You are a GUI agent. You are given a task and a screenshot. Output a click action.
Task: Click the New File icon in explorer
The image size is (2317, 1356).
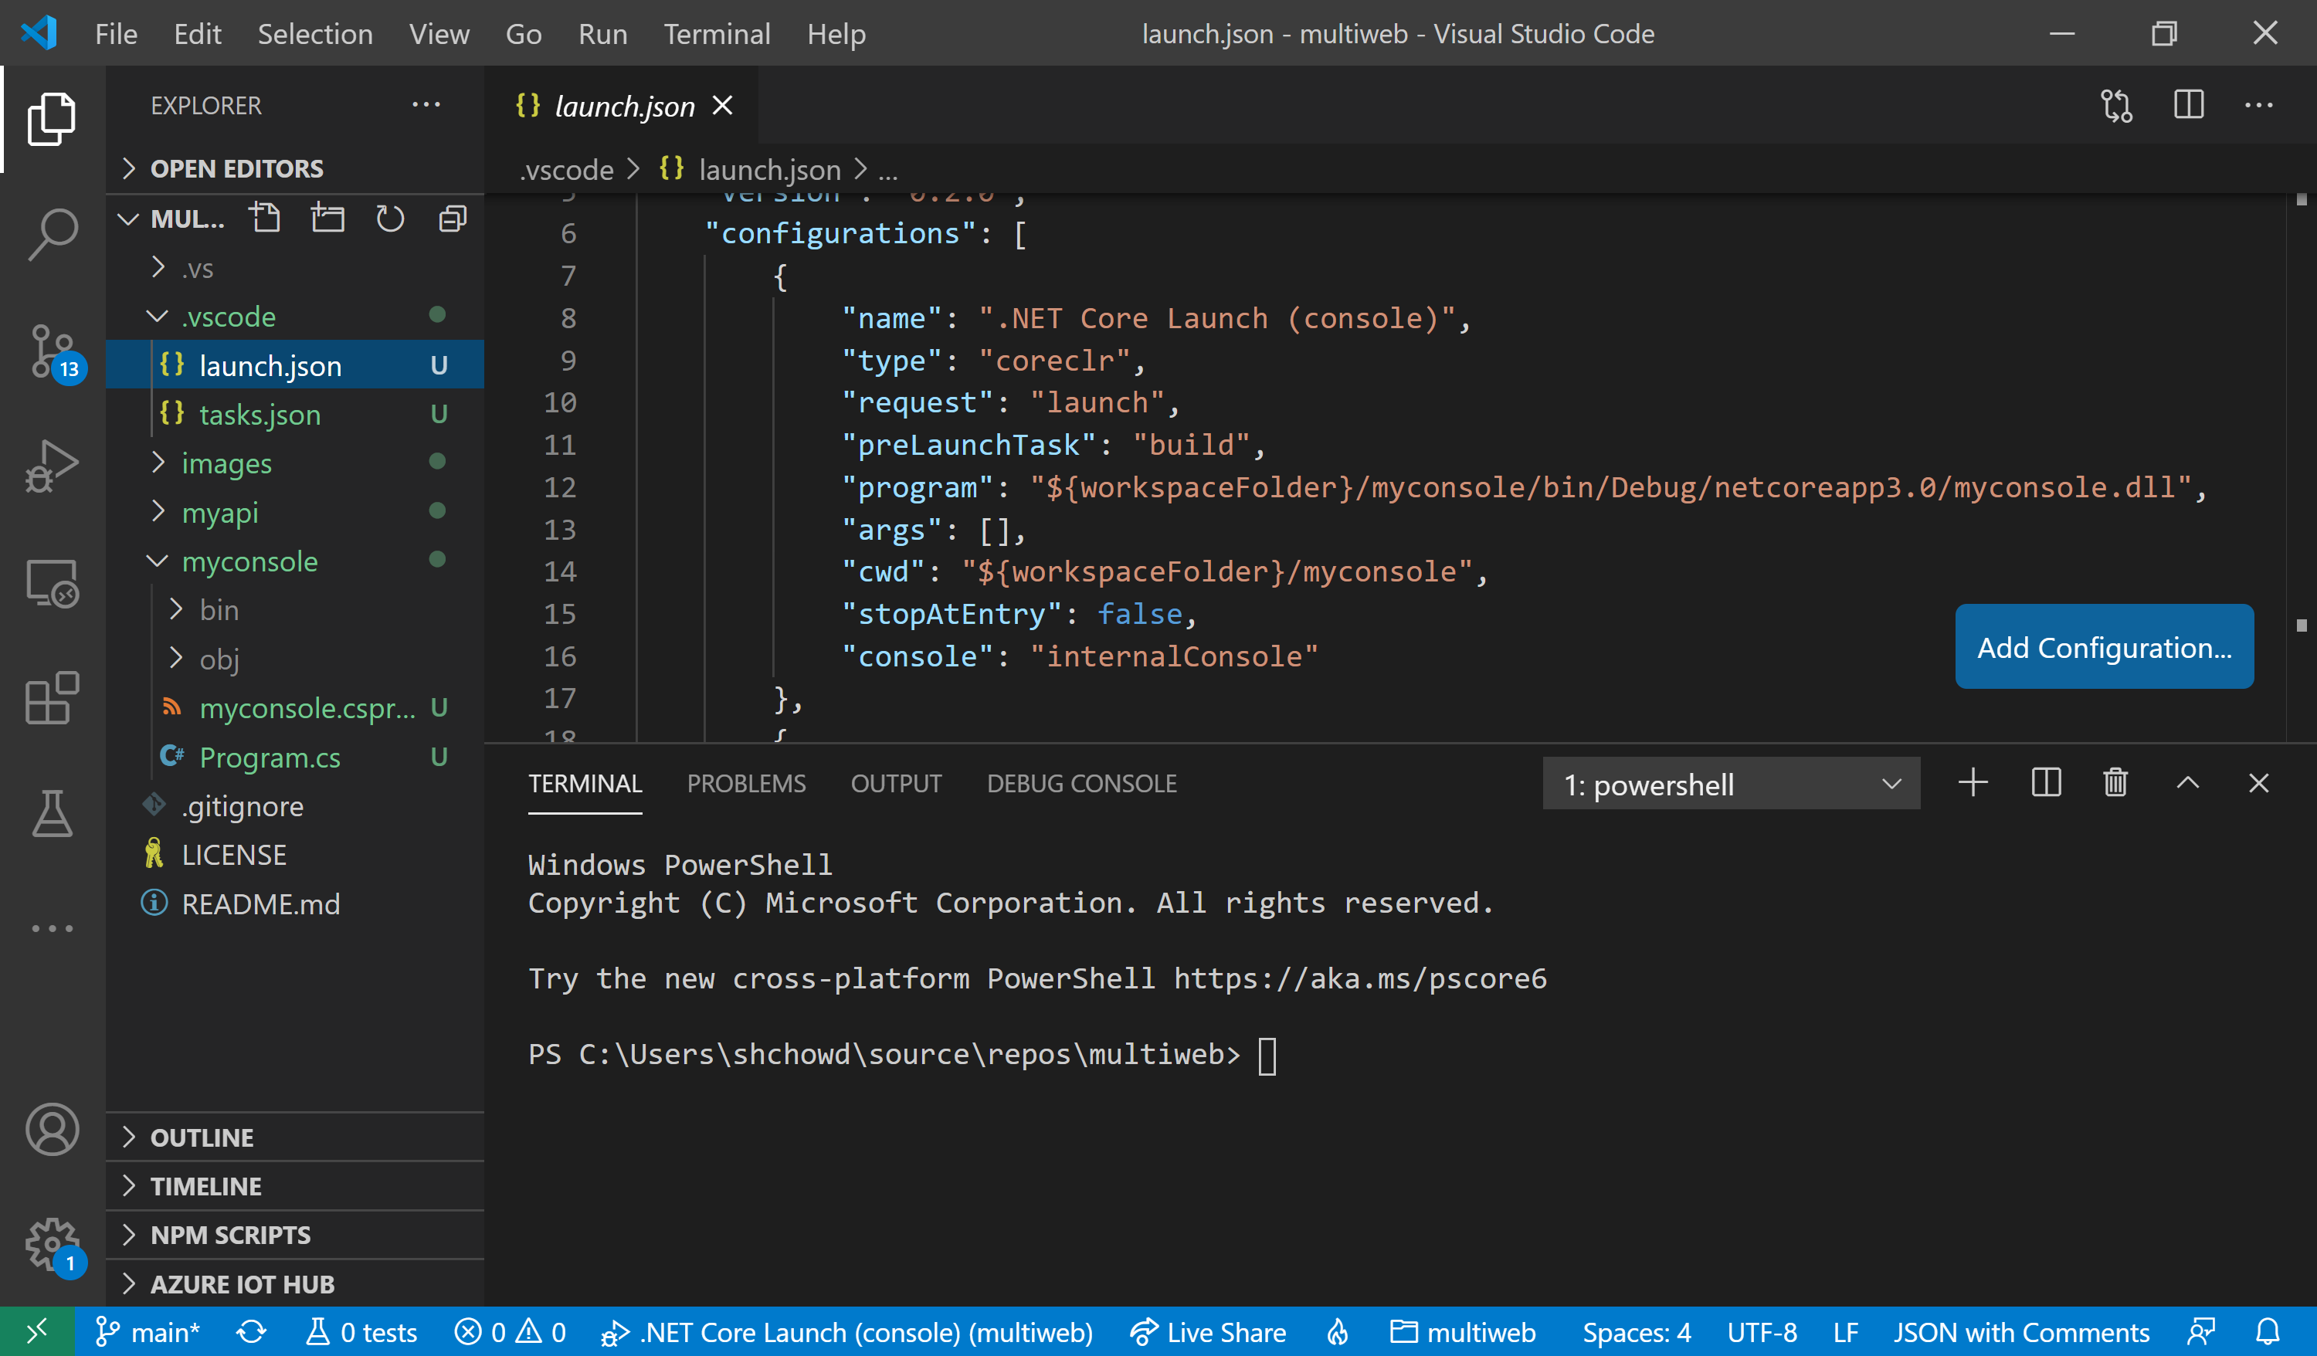click(x=265, y=219)
